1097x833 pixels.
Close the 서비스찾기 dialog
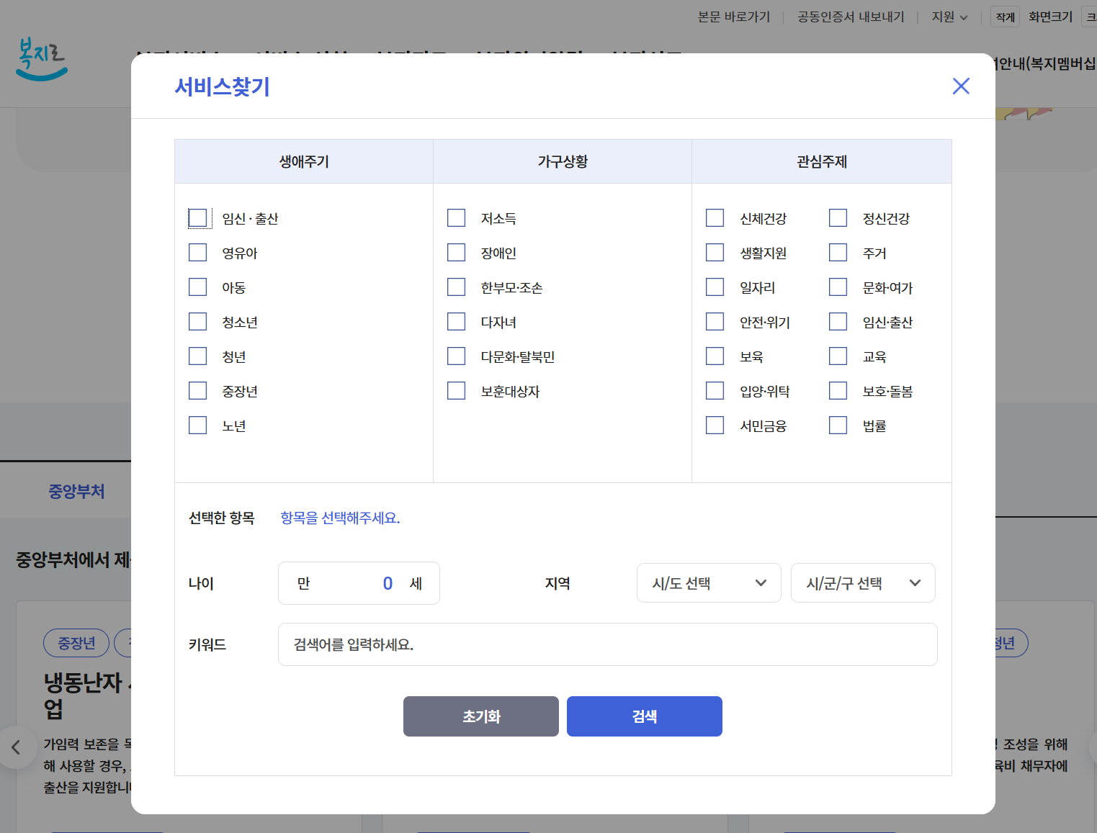[961, 86]
